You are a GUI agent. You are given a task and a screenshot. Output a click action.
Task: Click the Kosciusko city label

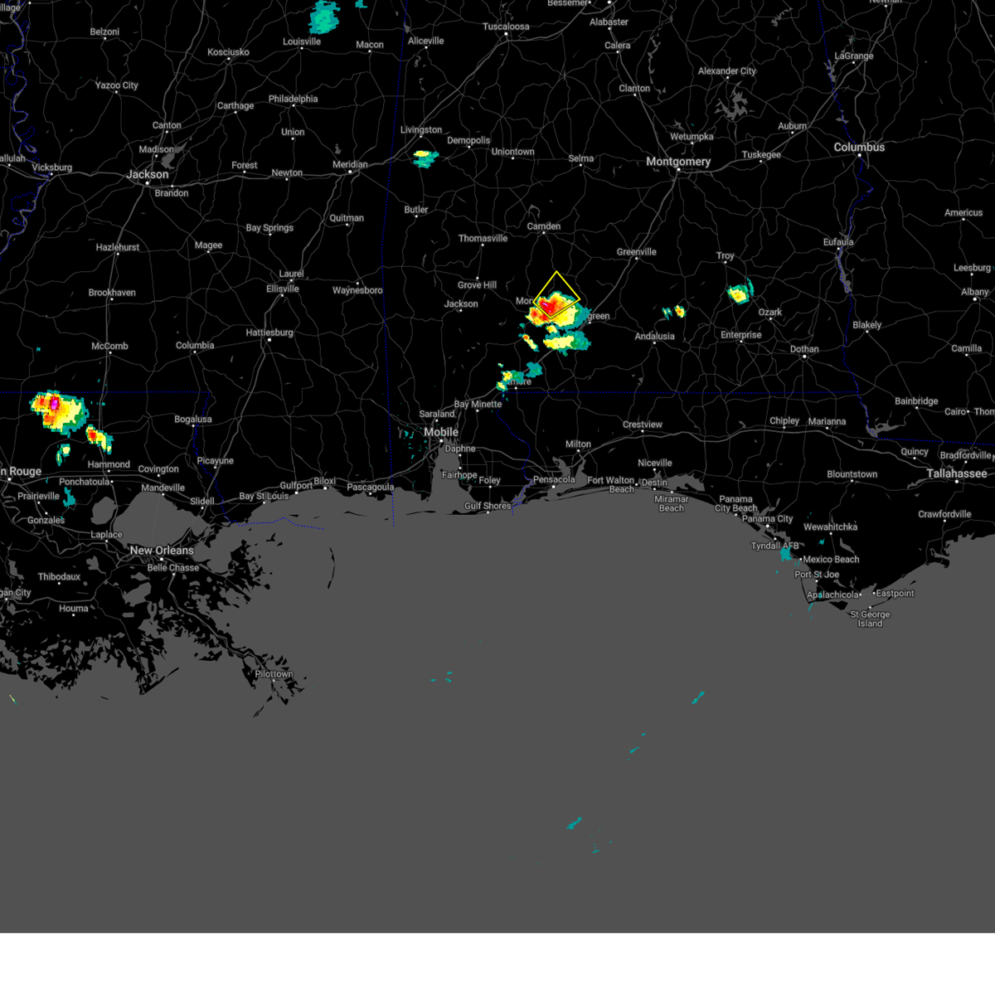[228, 52]
